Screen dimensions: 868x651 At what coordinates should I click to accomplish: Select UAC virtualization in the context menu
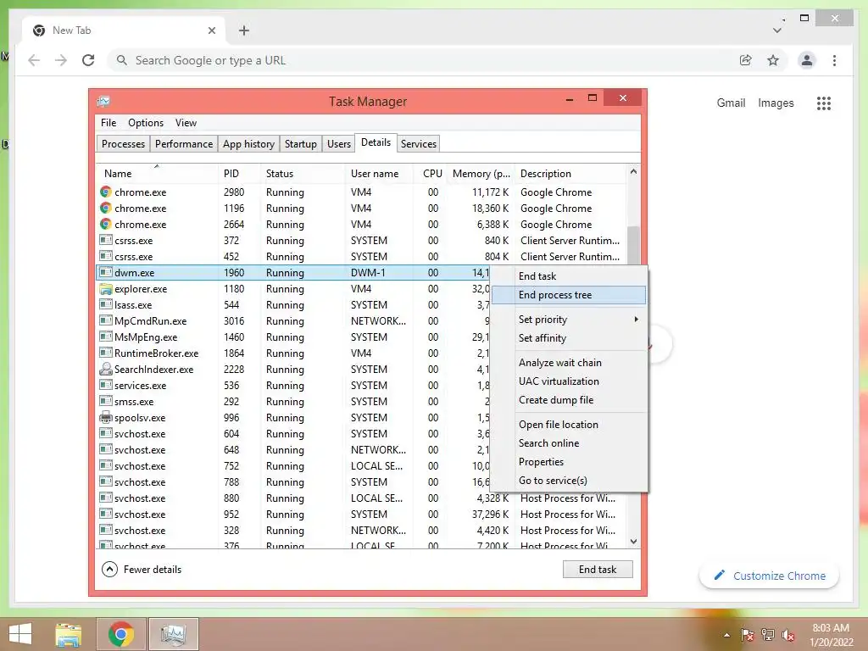(569, 381)
